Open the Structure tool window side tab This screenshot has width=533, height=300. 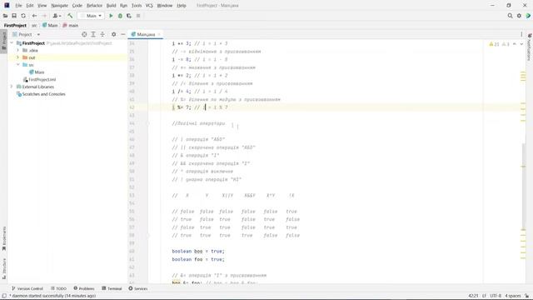tap(3, 268)
